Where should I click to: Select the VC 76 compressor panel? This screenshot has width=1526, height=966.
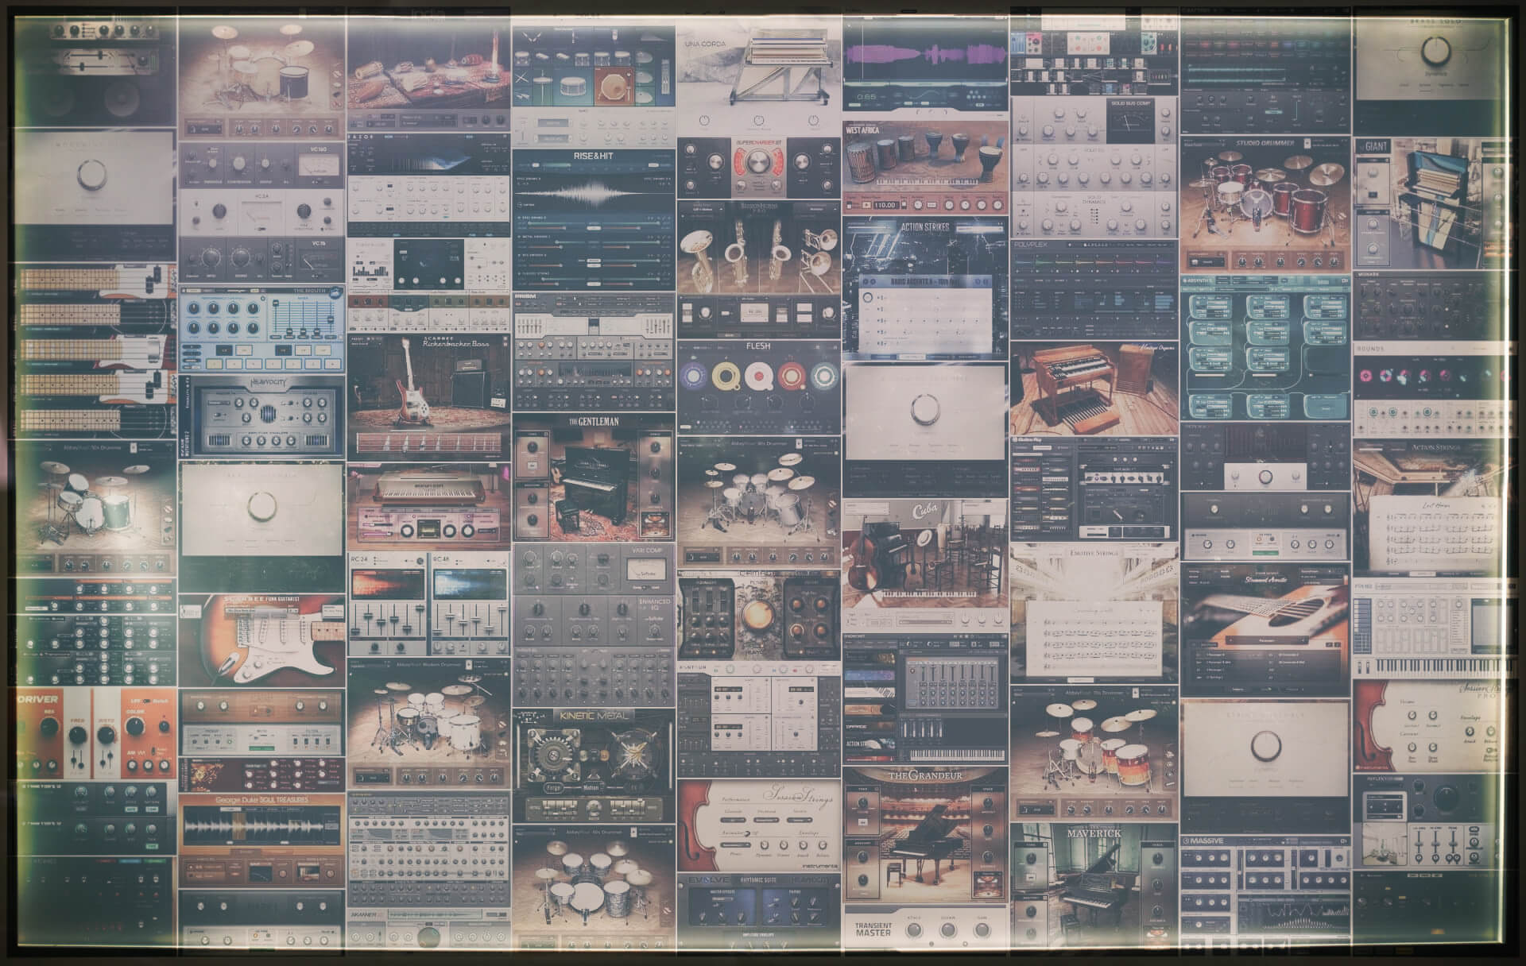(x=261, y=259)
